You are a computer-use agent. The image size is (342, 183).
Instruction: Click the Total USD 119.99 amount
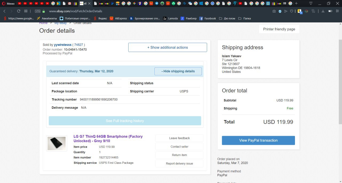point(278,122)
